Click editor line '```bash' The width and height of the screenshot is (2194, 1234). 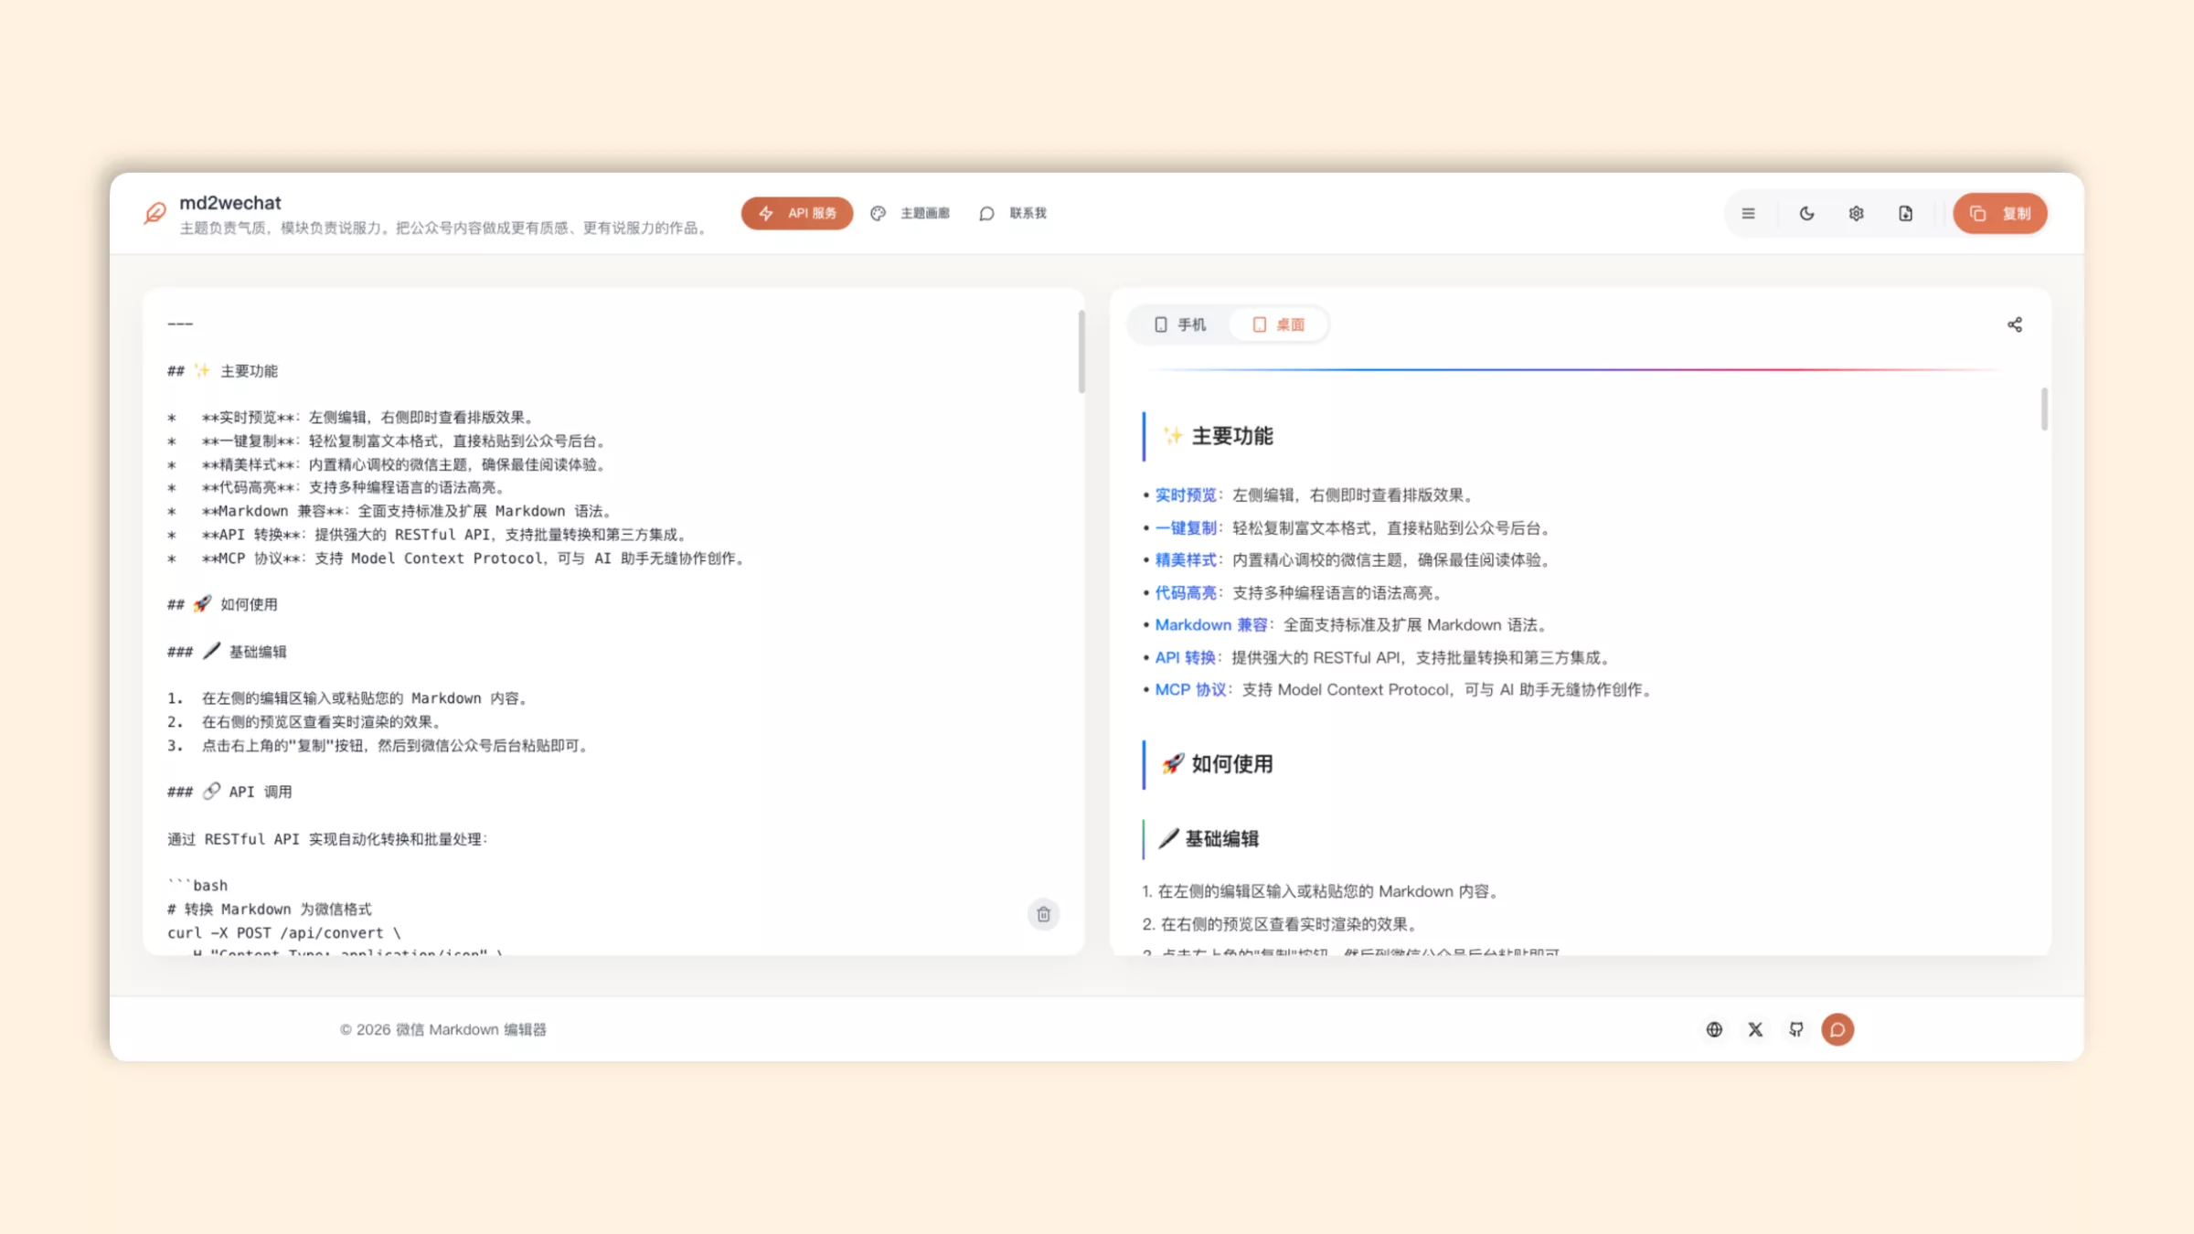(197, 885)
